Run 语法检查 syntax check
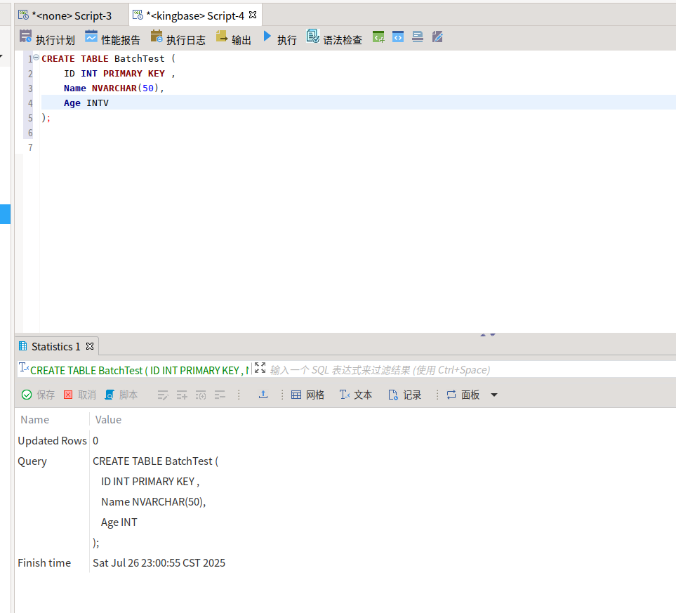Screen dimensions: 676x613 point(334,39)
